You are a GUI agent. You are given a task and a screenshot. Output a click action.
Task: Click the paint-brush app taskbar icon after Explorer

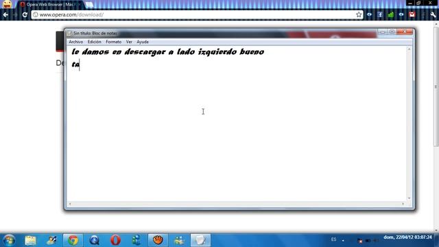pos(51,240)
